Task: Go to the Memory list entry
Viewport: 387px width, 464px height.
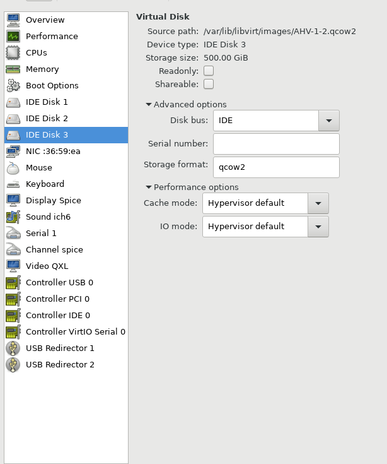Action: click(x=66, y=69)
